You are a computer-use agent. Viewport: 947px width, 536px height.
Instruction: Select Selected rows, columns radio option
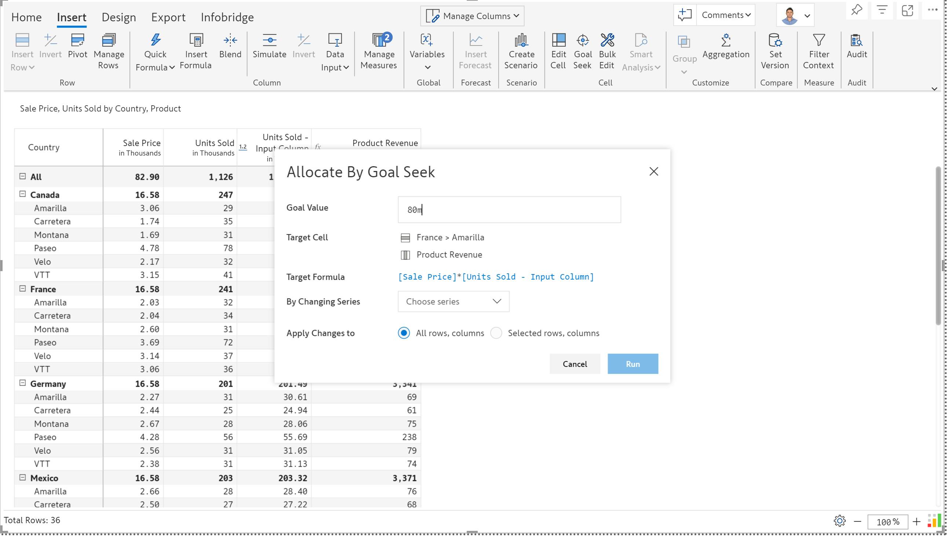click(496, 333)
